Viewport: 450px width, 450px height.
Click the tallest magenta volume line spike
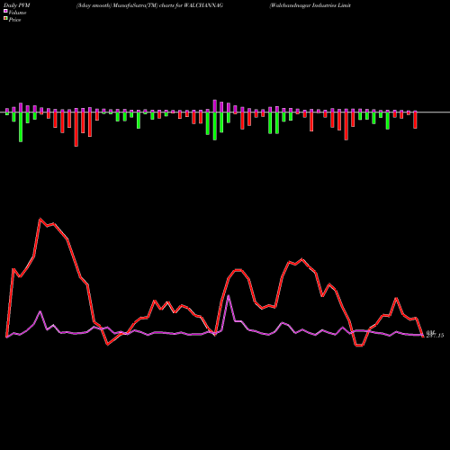point(229,296)
